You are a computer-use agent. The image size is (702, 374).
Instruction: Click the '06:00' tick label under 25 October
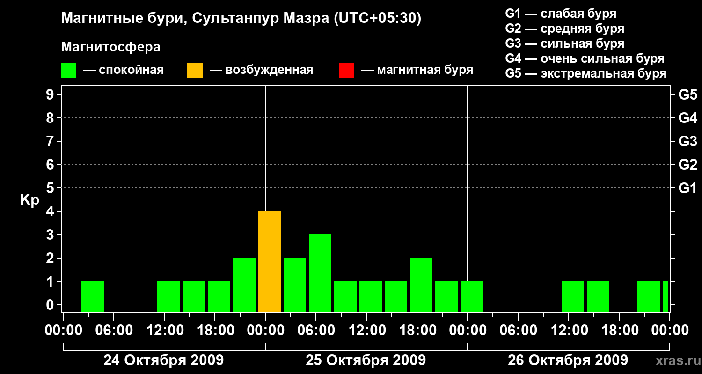point(316,331)
